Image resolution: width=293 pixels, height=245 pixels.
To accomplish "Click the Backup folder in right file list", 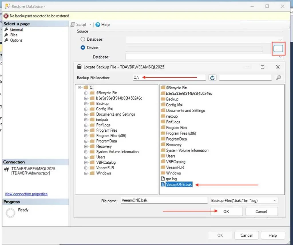I will tap(172, 99).
